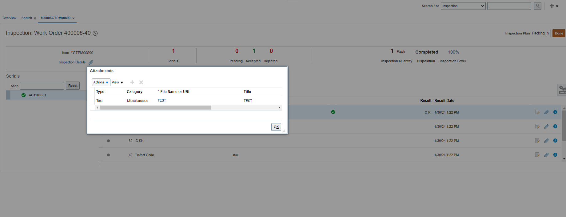This screenshot has width=566, height=217.
Task: Click the plus create icon at top right
Action: [552, 6]
